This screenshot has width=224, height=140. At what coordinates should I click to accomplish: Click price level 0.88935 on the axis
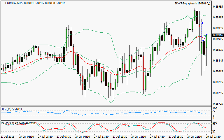[x=218, y=28]
